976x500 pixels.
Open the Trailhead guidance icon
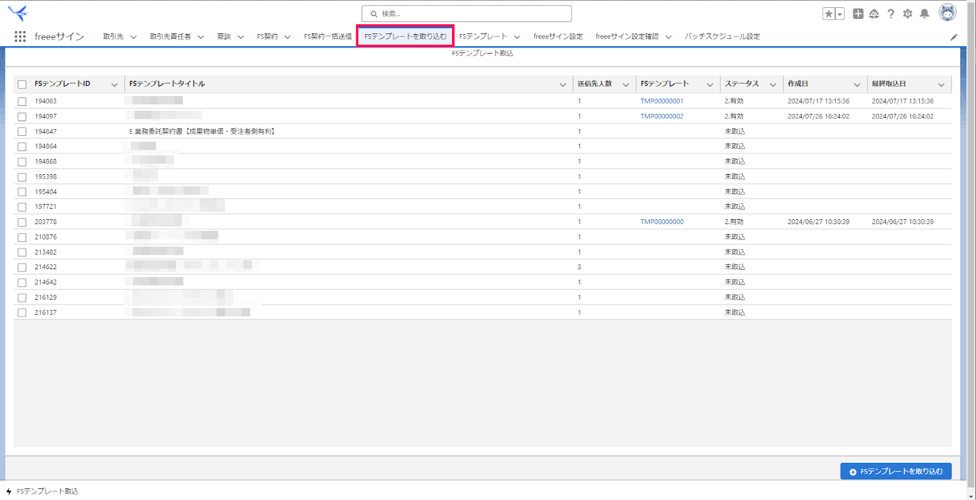[874, 14]
